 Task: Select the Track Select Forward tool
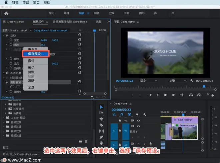tap(101, 113)
